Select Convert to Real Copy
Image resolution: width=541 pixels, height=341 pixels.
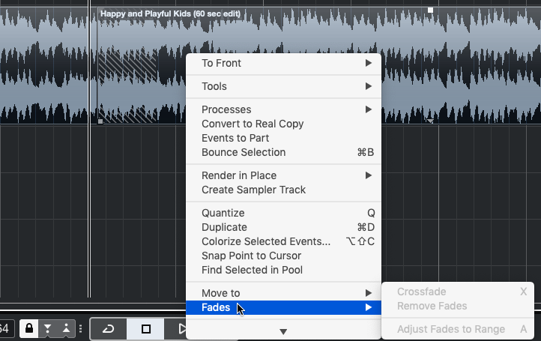click(x=253, y=124)
